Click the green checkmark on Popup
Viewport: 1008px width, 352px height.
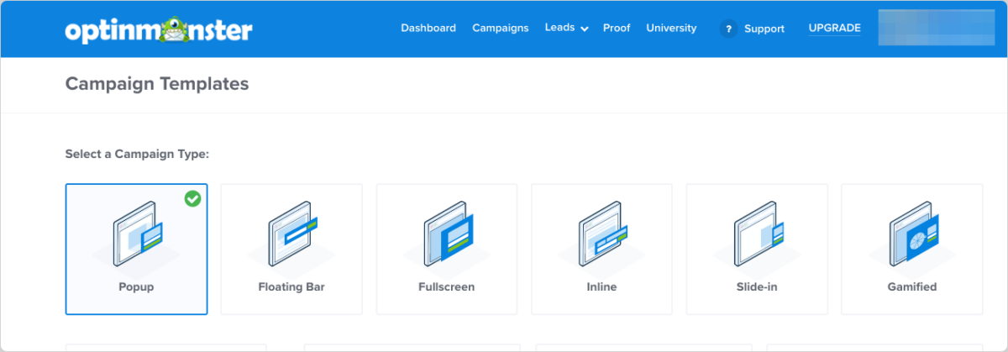click(x=192, y=199)
